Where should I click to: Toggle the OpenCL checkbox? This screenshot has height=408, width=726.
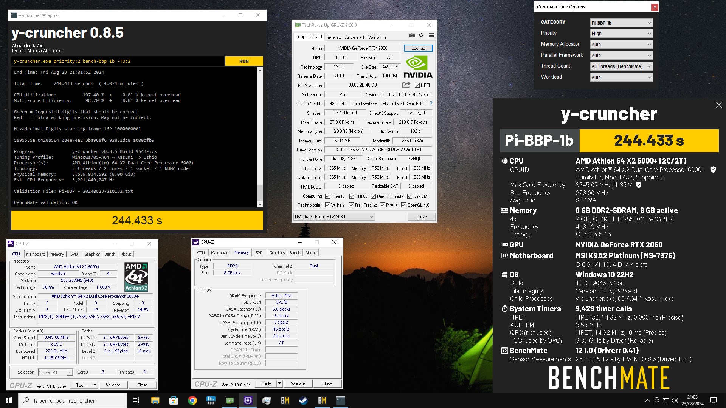click(327, 196)
